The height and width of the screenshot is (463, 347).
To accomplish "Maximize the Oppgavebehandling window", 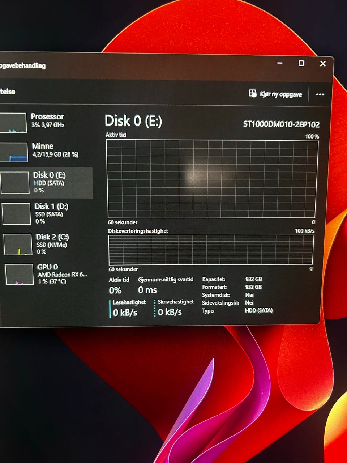I will tap(301, 63).
